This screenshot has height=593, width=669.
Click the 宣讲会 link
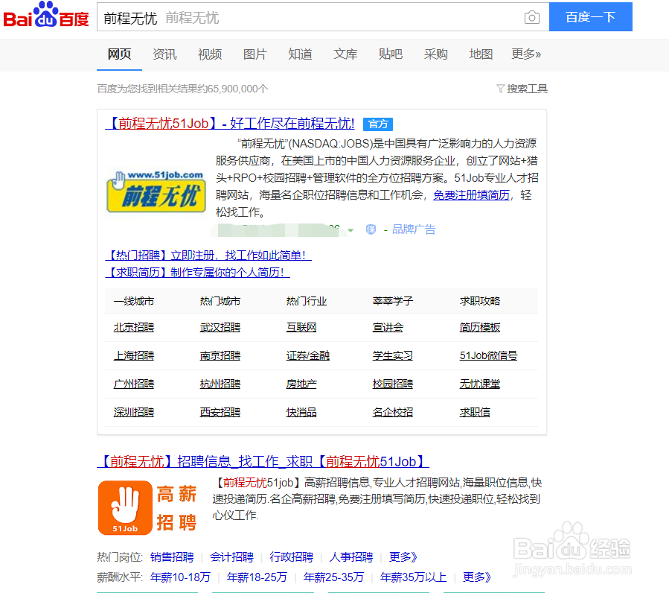click(388, 327)
